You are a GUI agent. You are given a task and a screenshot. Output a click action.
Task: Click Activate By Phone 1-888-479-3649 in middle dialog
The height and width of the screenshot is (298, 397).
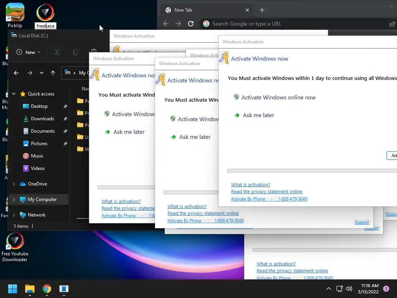[205, 221]
